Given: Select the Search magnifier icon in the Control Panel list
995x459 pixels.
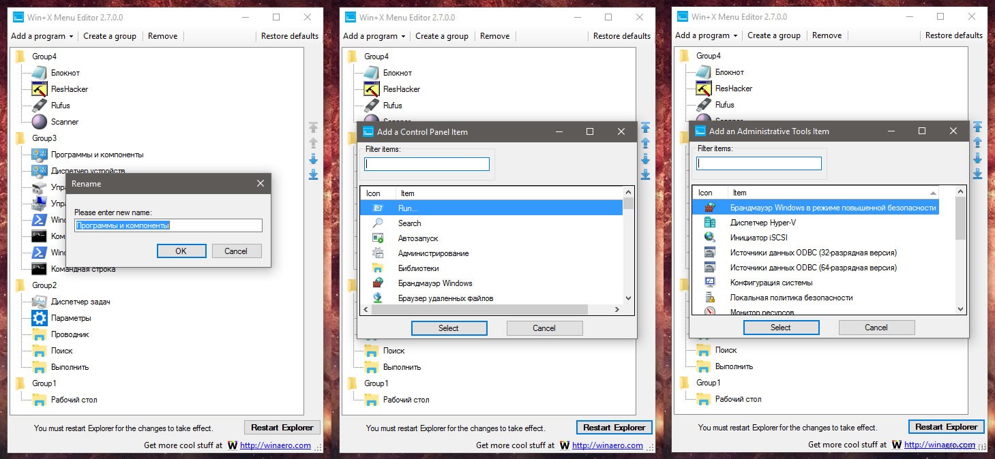Looking at the screenshot, I should [378, 223].
